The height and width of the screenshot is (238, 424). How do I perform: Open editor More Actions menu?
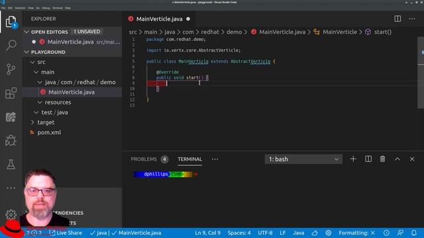pos(412,19)
